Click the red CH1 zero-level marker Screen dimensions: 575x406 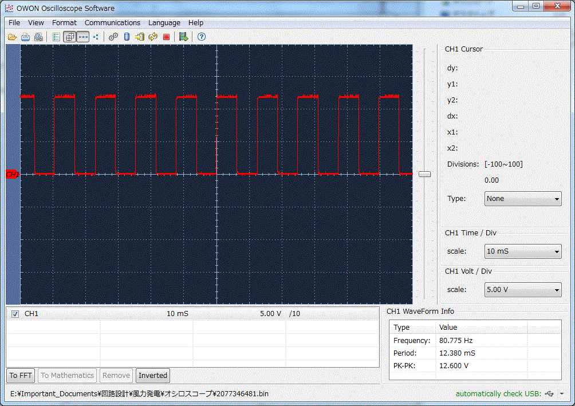point(12,174)
